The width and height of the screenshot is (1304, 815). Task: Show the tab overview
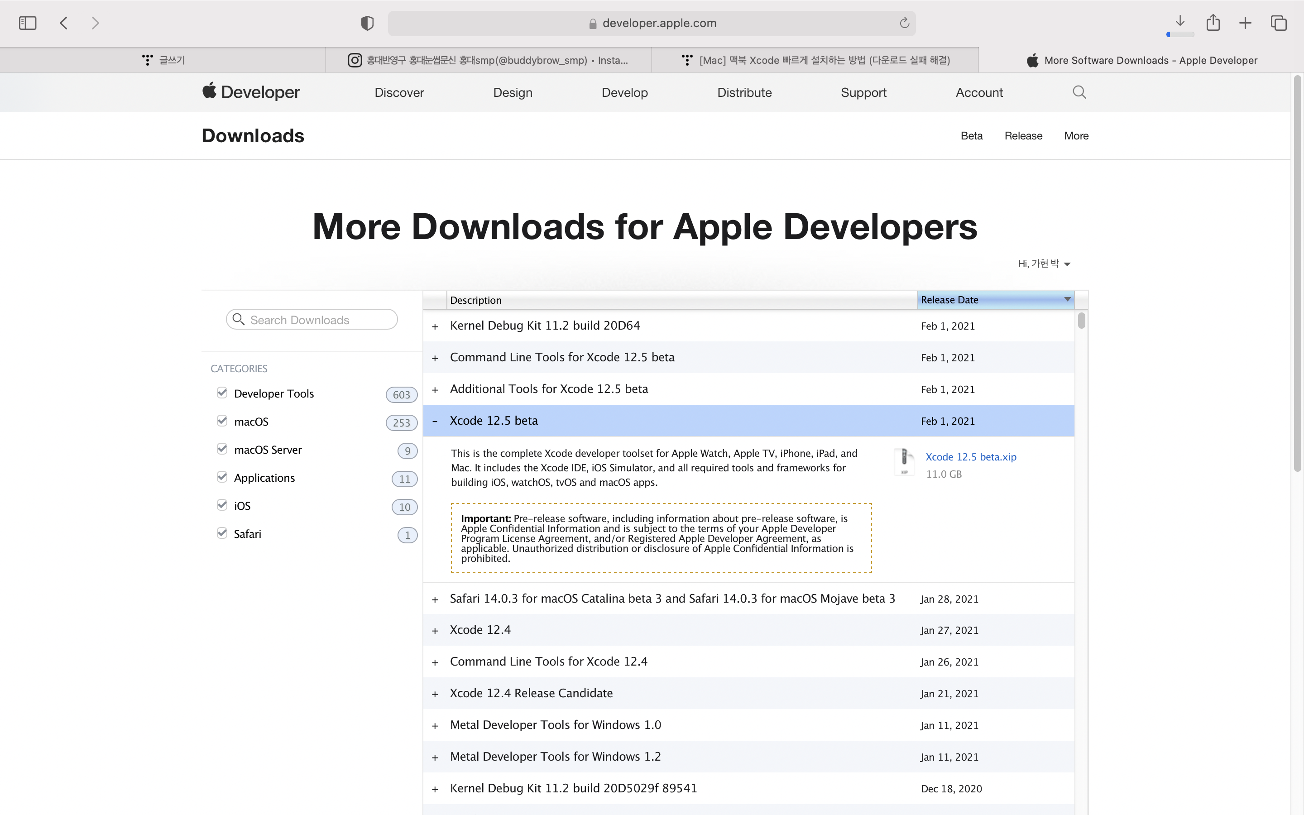coord(1279,23)
